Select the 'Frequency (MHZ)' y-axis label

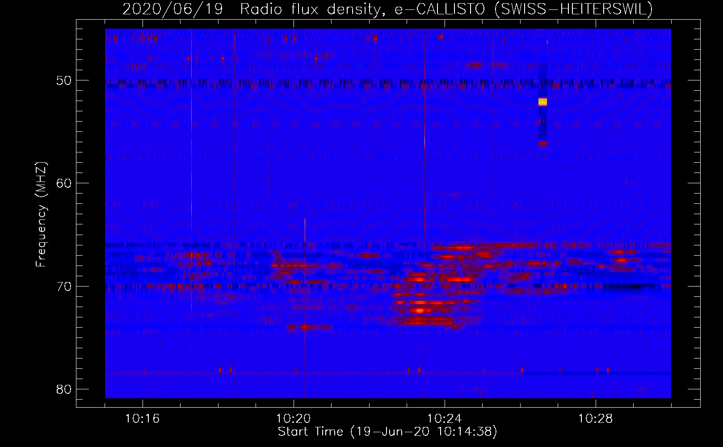coord(42,215)
